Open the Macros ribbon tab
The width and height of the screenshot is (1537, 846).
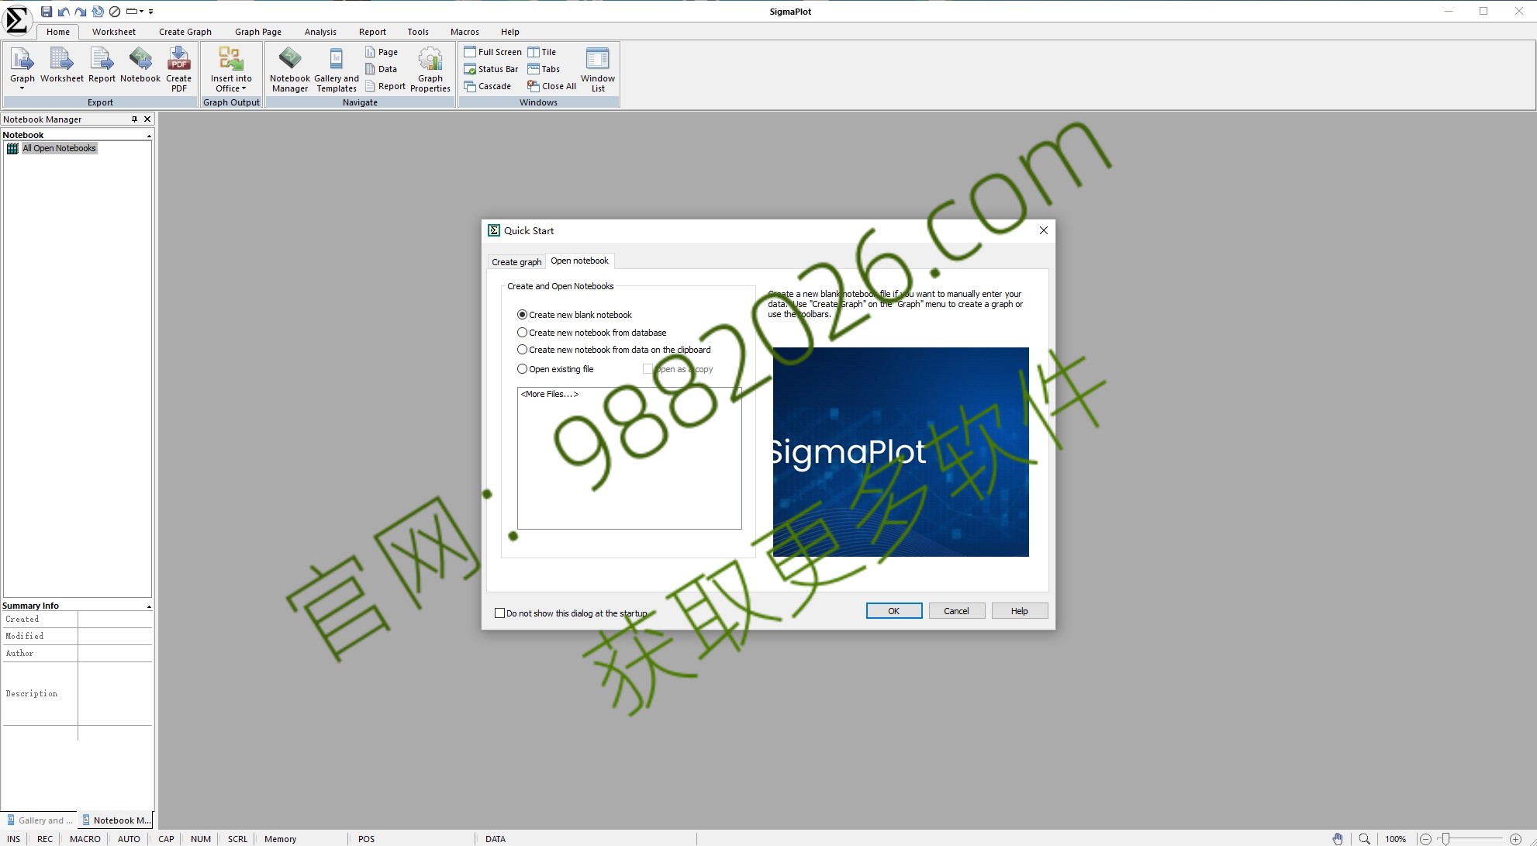pyautogui.click(x=465, y=32)
